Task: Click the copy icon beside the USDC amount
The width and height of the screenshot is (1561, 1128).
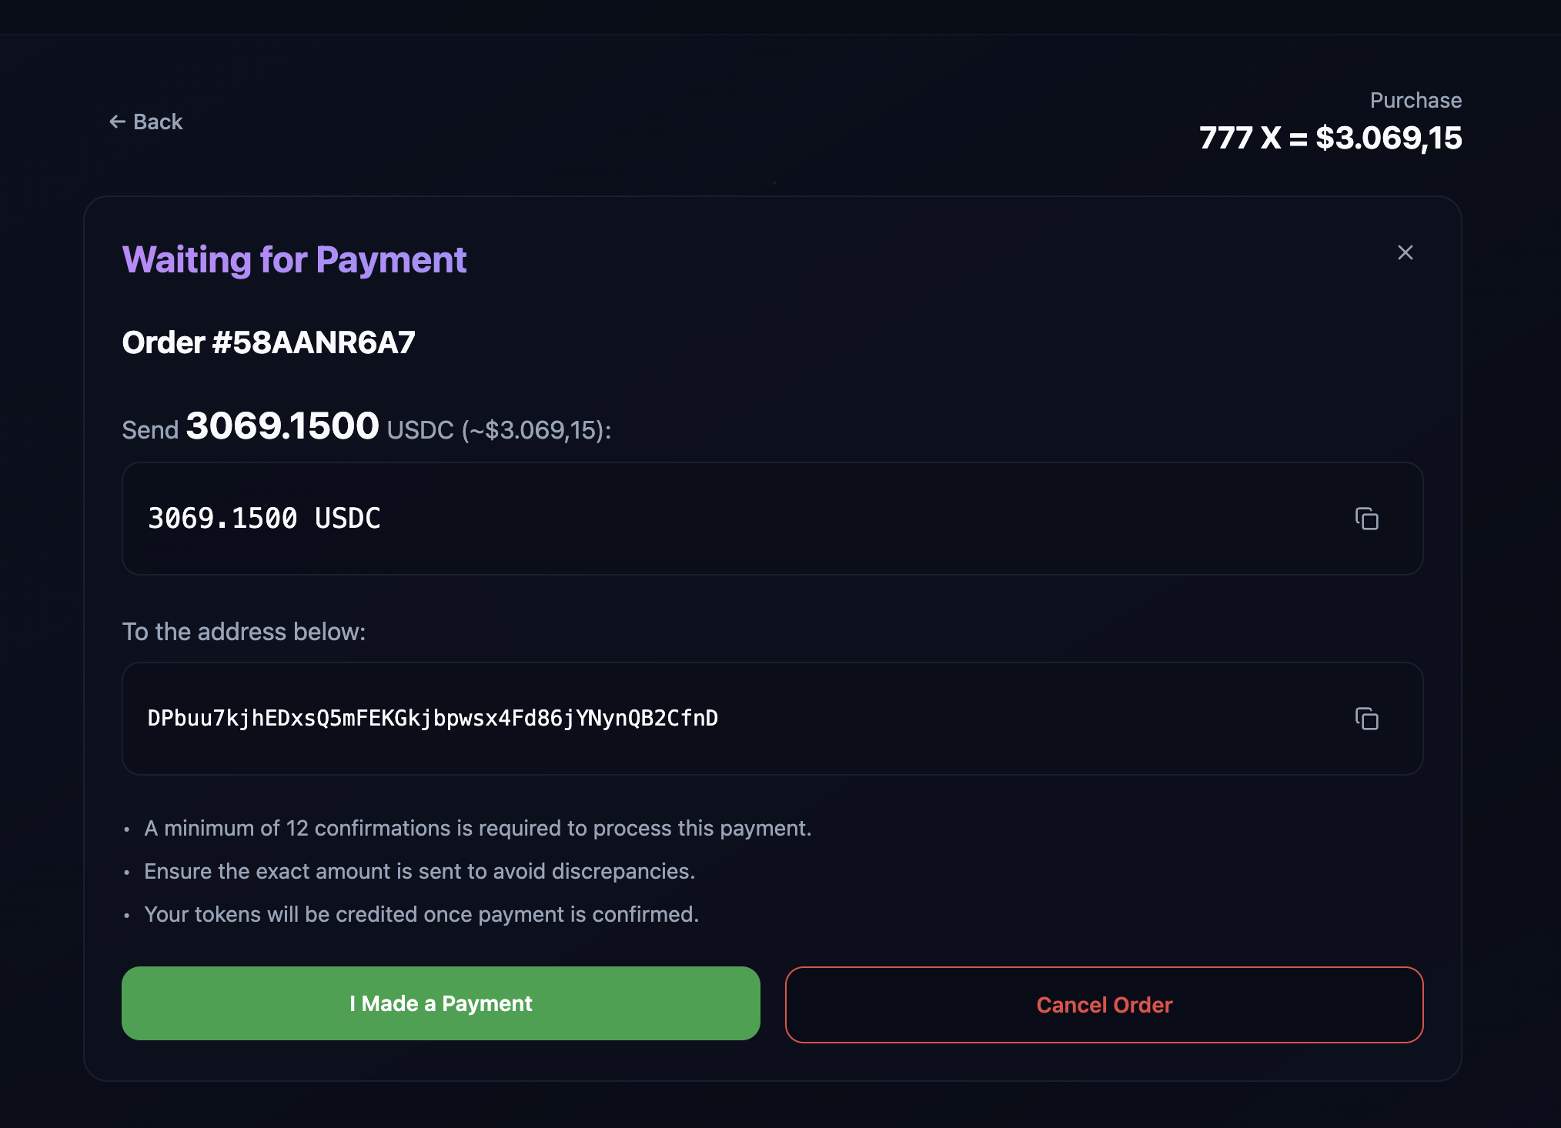Action: pyautogui.click(x=1368, y=519)
